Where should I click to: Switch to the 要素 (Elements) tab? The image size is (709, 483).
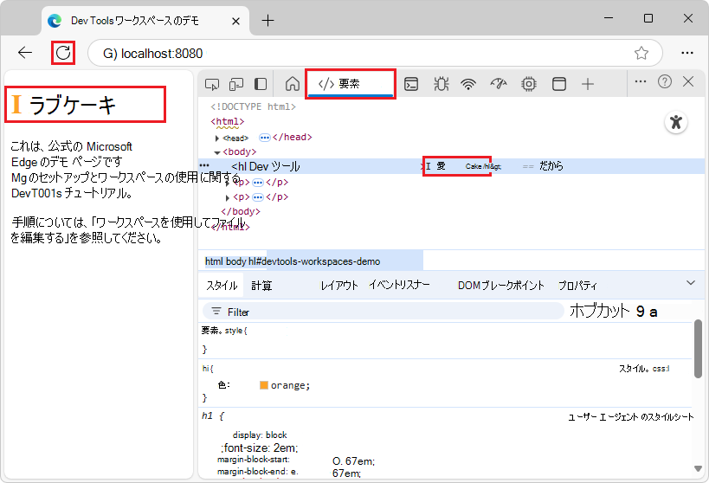[350, 84]
